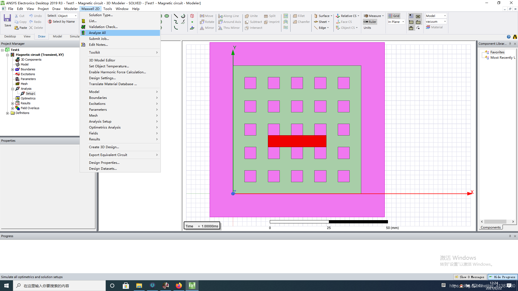Collapse the Test1 project node
The image size is (518, 291).
(x=2, y=50)
